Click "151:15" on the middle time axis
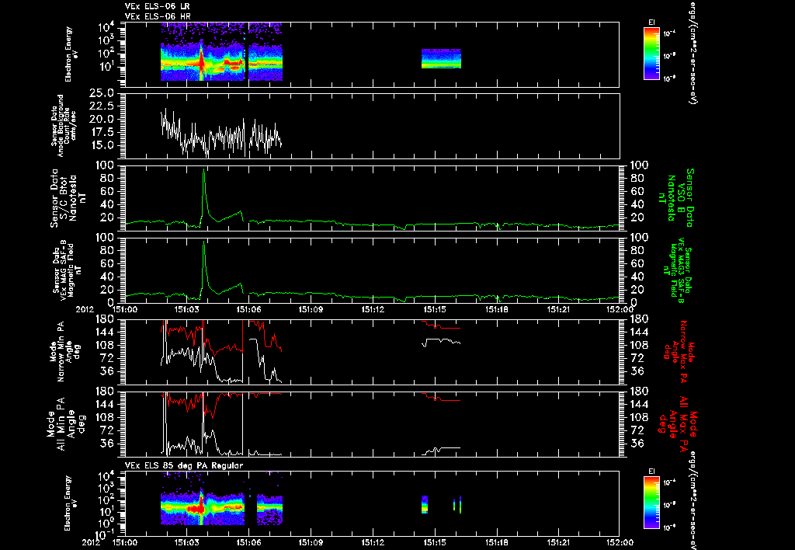The width and height of the screenshot is (795, 550). (435, 309)
